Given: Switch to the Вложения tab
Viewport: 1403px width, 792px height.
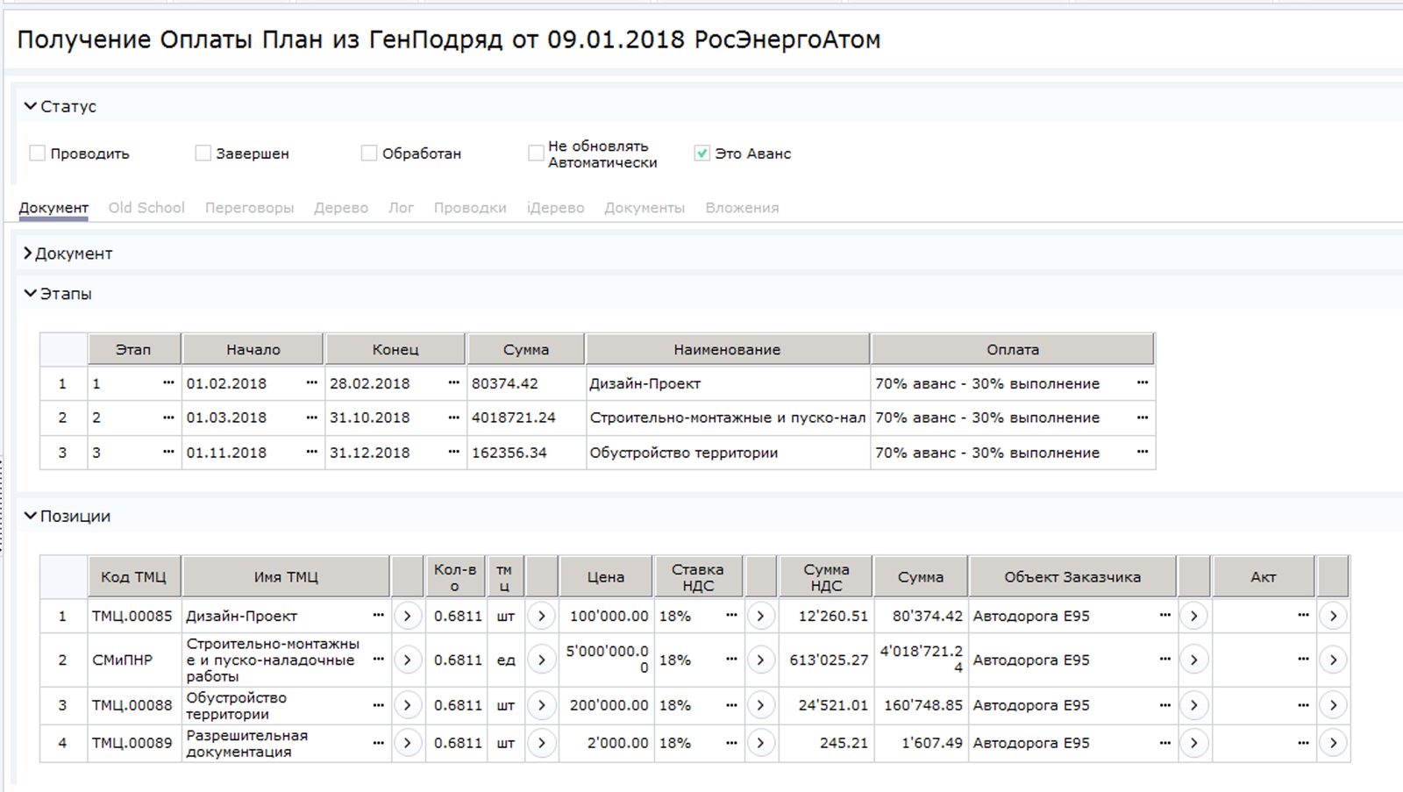Looking at the screenshot, I should 742,208.
